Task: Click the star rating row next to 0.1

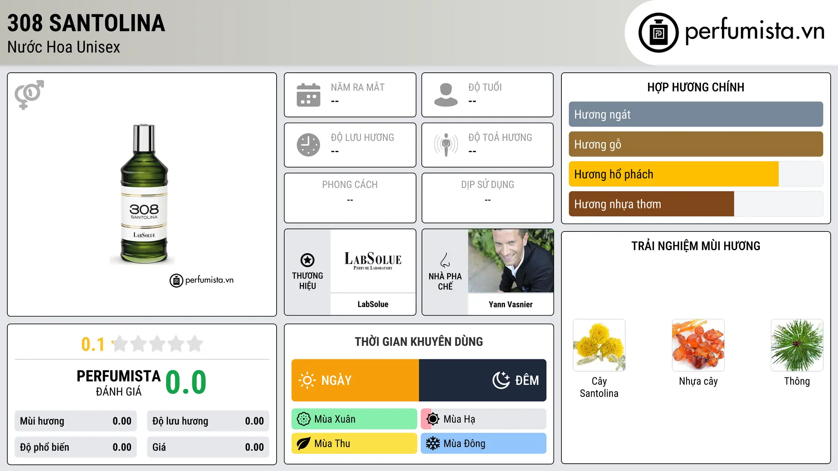Action: click(x=157, y=344)
